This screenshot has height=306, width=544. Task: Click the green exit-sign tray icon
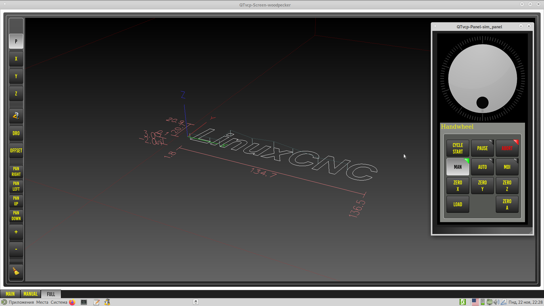click(463, 302)
